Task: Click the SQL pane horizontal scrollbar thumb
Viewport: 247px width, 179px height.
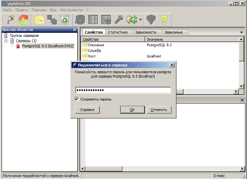Action: (x=103, y=169)
